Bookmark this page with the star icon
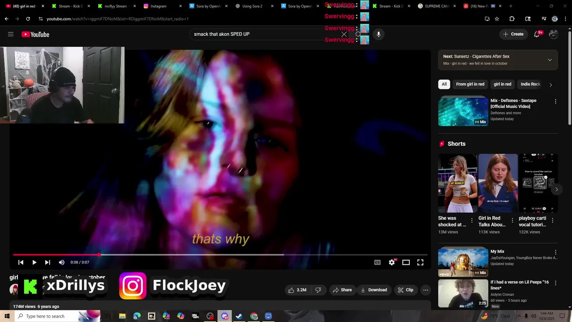 coord(497,19)
